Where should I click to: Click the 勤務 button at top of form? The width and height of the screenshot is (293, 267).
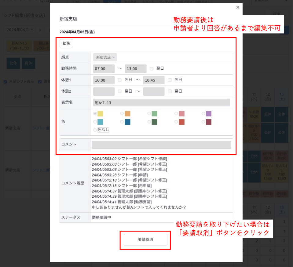pos(66,43)
